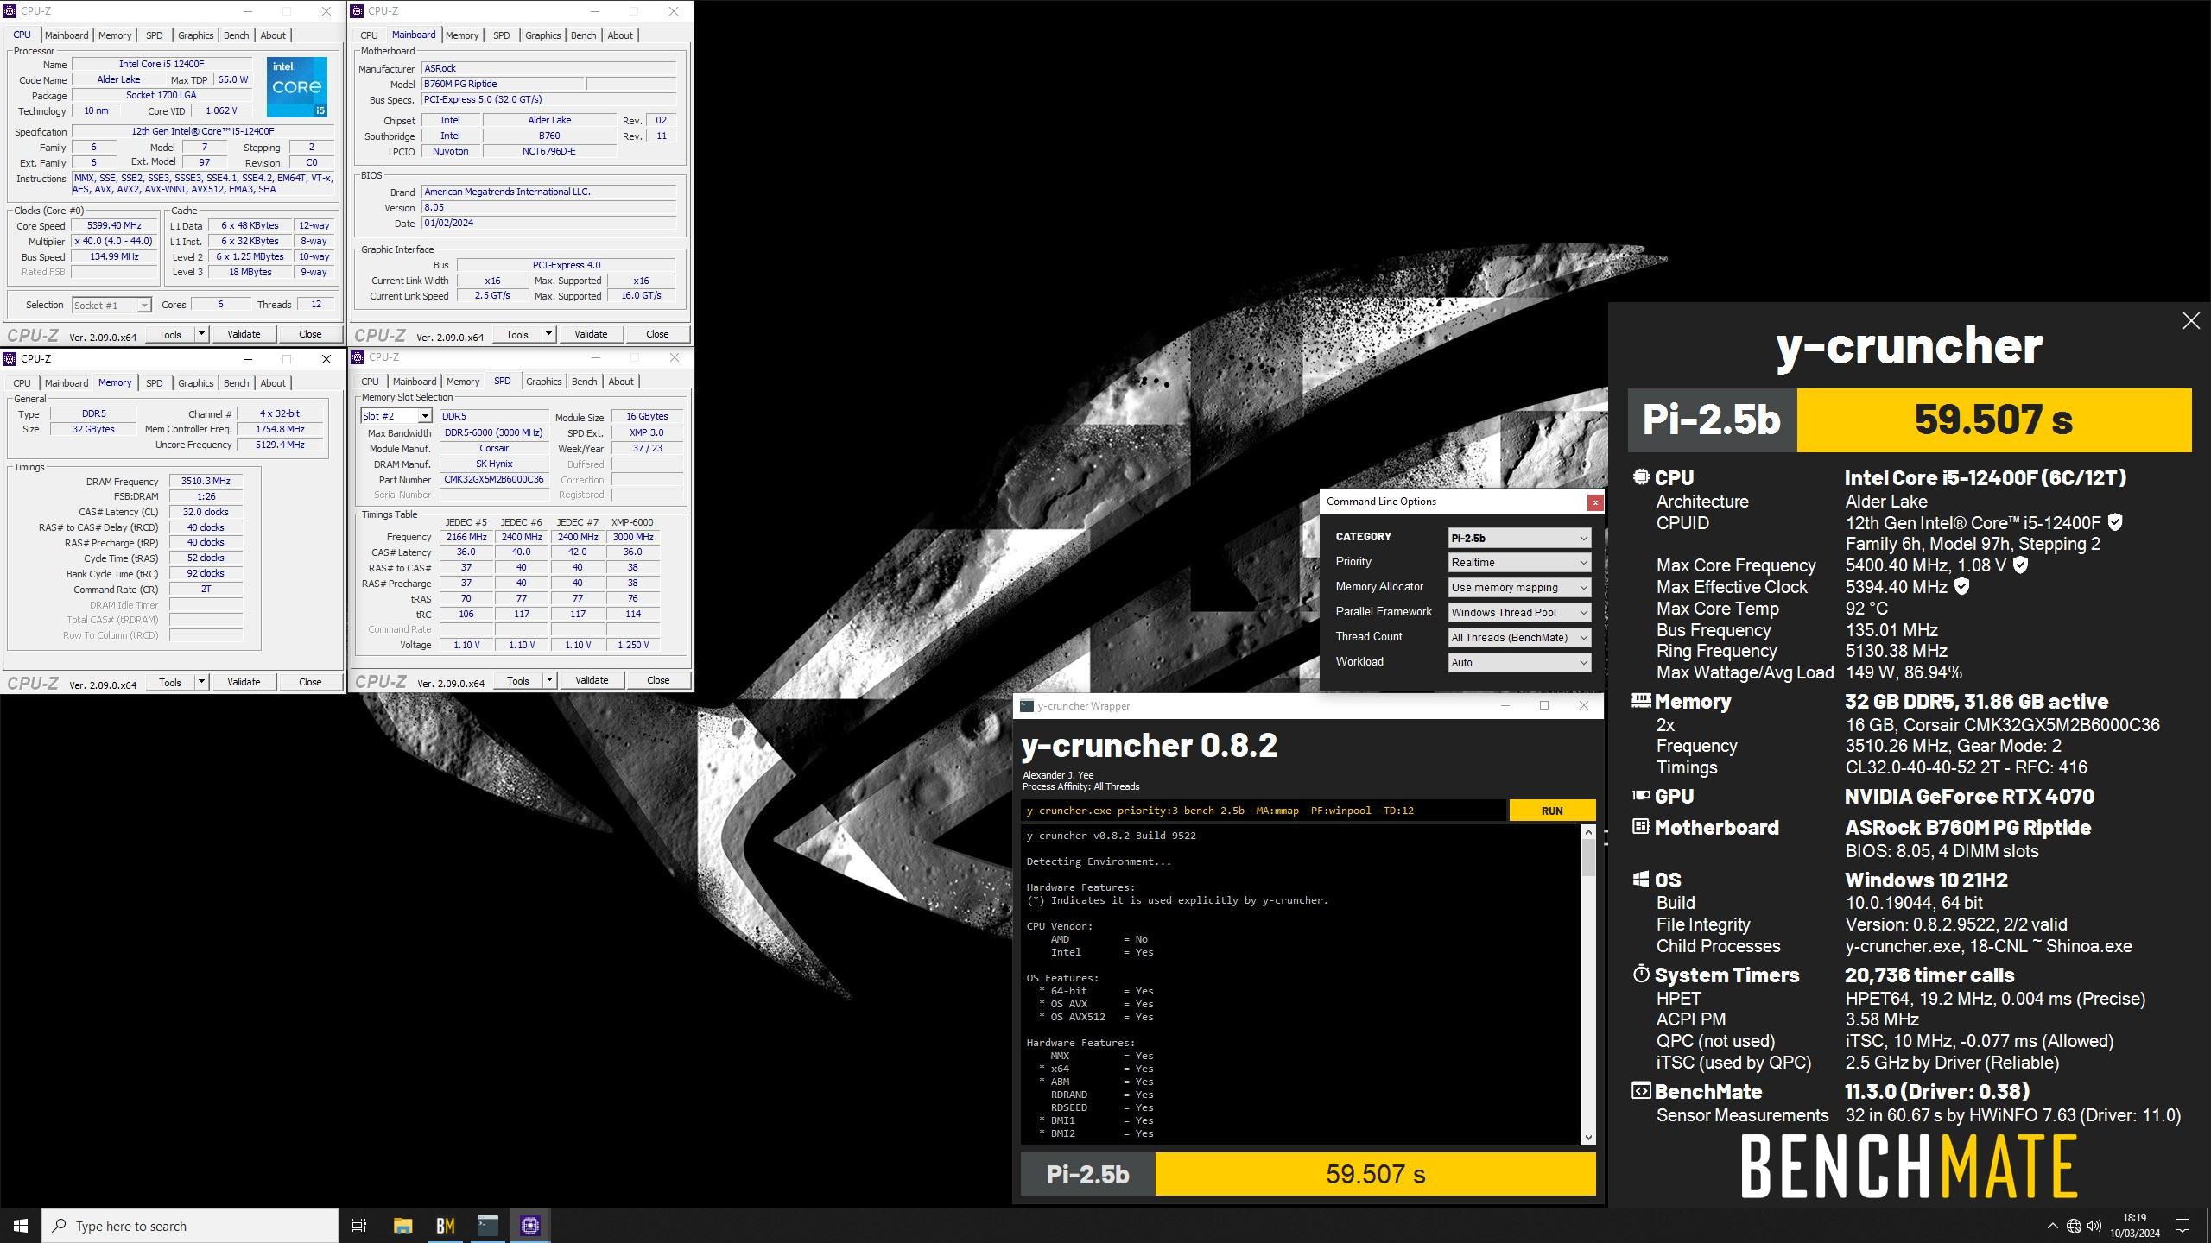Click CPU-Z icon in top-left CPU window title
Viewport: 2211px width, 1243px height.
click(10, 11)
